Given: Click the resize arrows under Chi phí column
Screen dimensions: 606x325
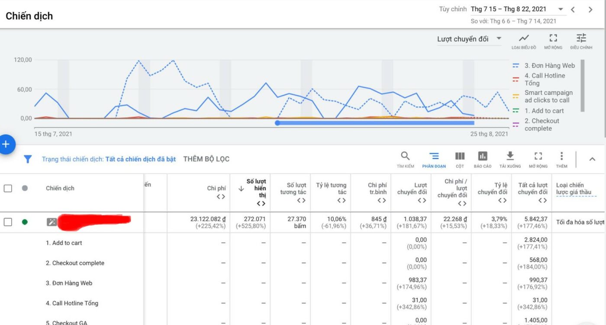Looking at the screenshot, I should 221,196.
